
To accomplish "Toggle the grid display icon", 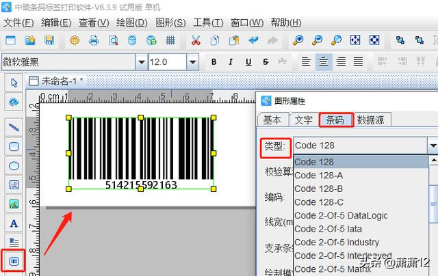I will click(x=170, y=40).
